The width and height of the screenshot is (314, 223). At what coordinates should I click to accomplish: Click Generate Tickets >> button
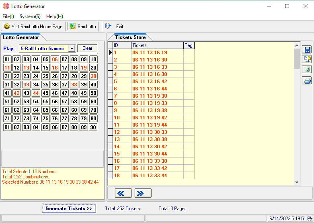[69, 209]
